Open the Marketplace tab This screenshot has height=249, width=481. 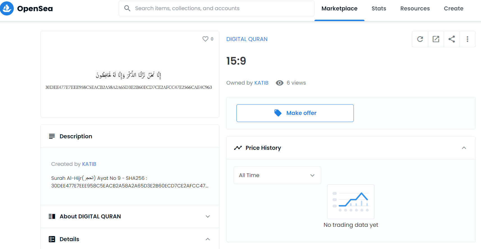339,9
